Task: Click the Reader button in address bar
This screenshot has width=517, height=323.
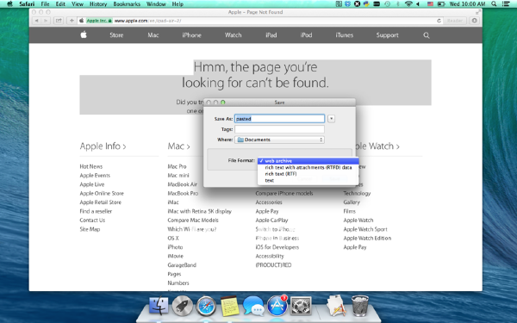Action: (455, 21)
